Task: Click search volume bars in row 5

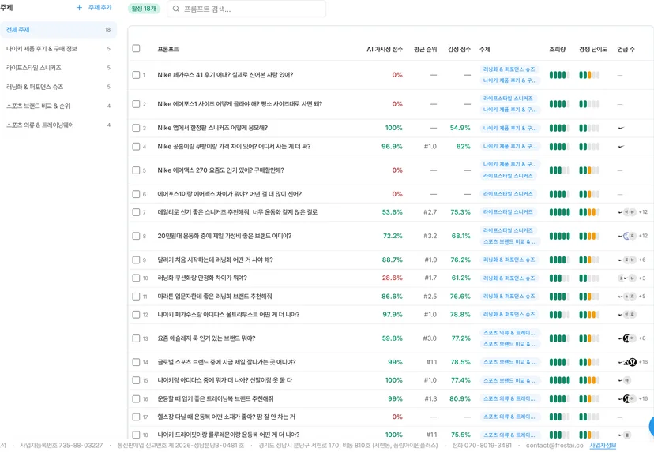Action: 559,170
